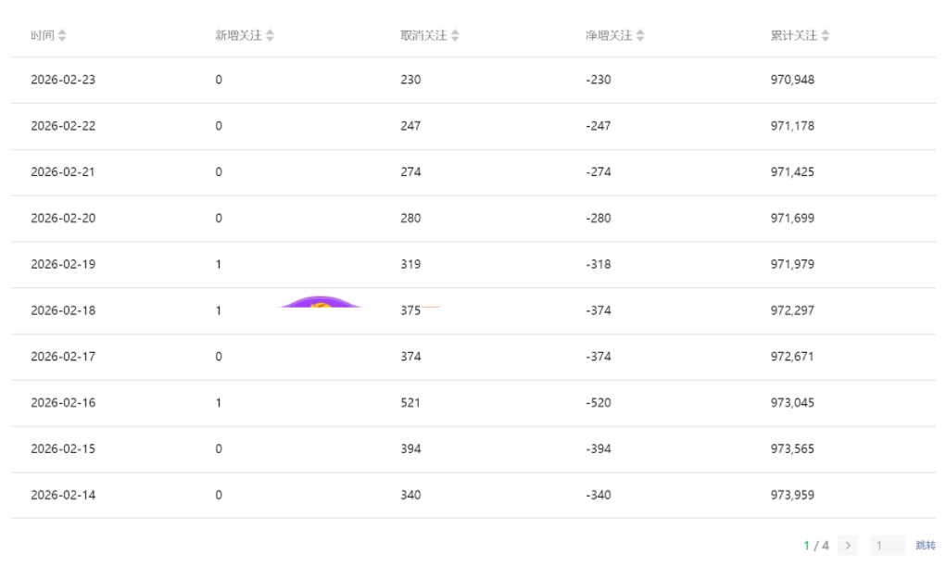This screenshot has width=946, height=580.
Task: Click the 2026-02-20 date cell
Action: [x=63, y=219]
